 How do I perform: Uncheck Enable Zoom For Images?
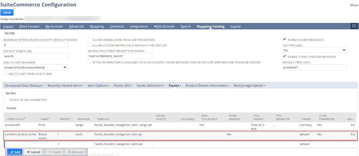pos(285,39)
